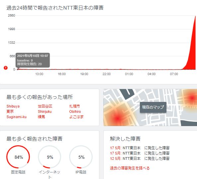The width and height of the screenshot is (197, 179).
Task: Click the outage heatmap thumbnail
Action: coord(150,107)
